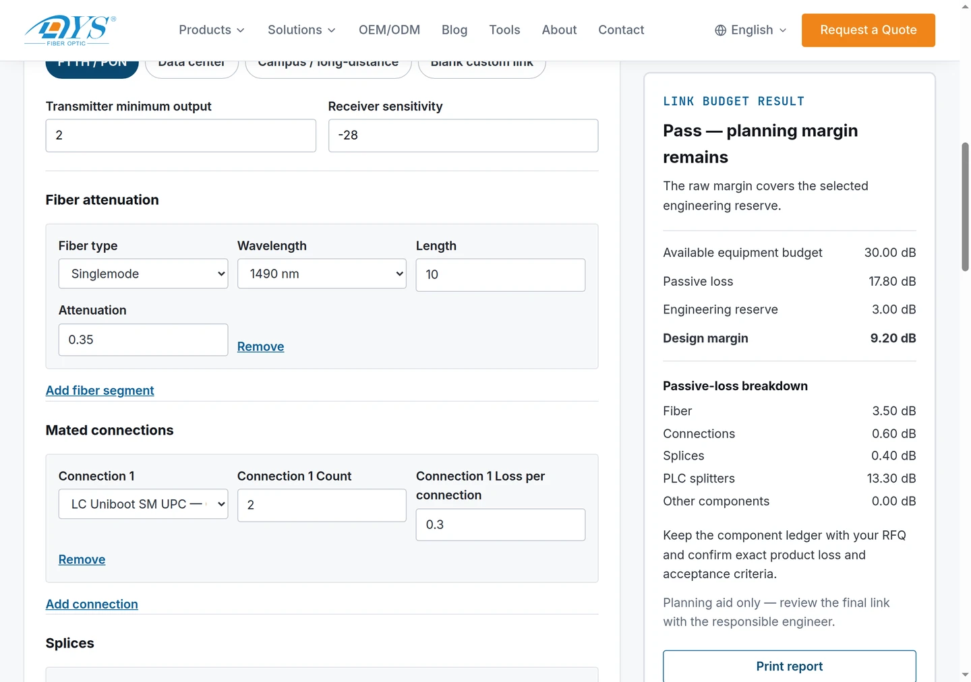Click the 'Engineering reserve' row label

tap(720, 309)
